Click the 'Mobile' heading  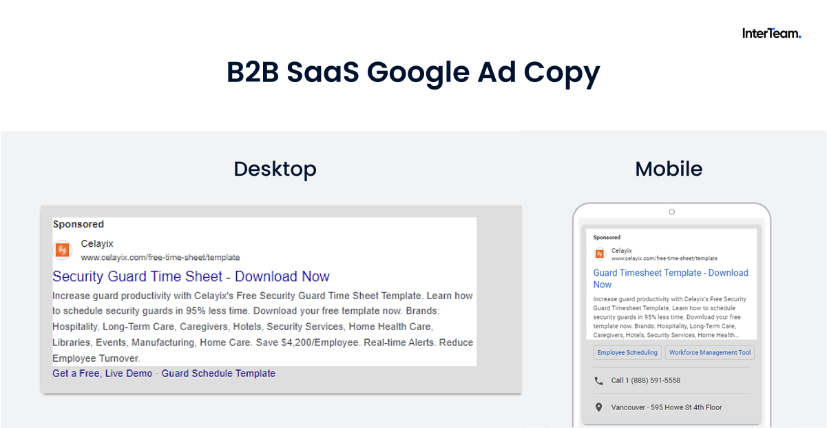pyautogui.click(x=669, y=169)
